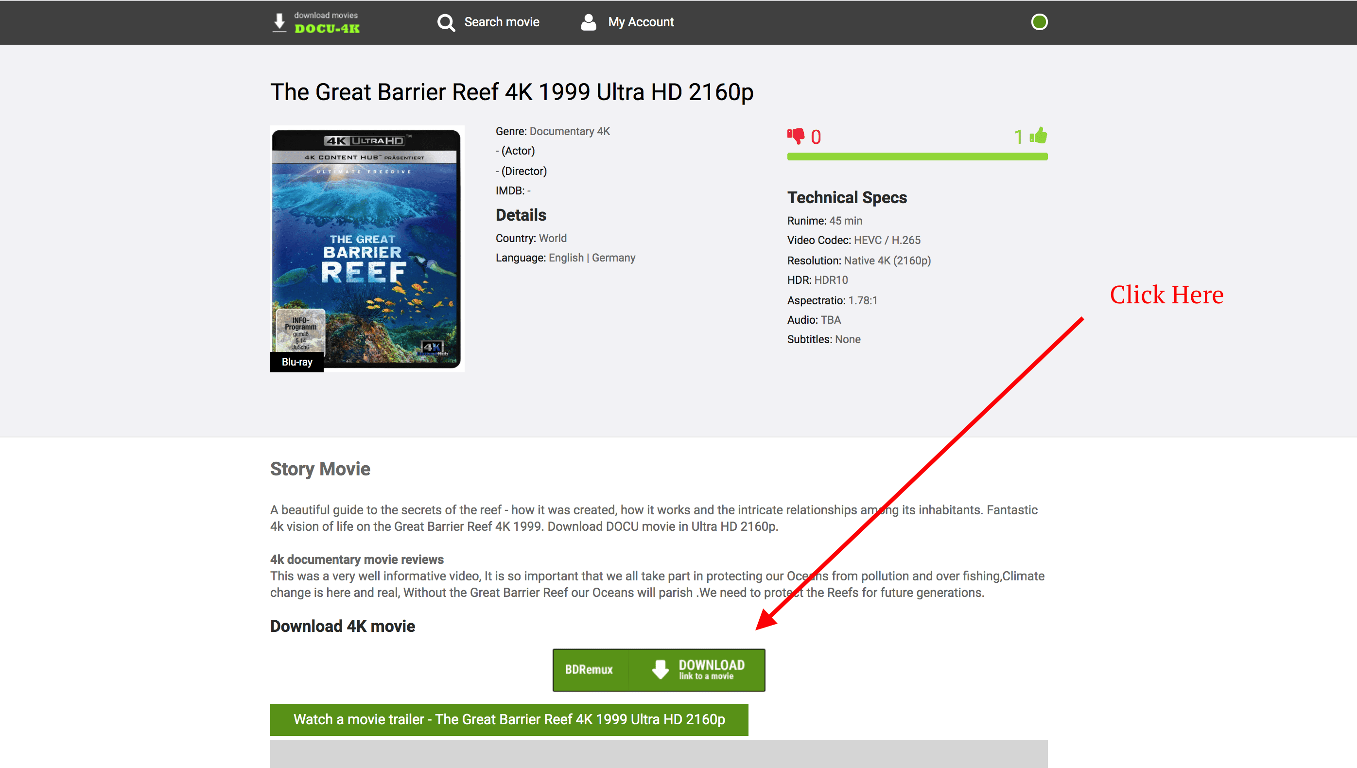
Task: Click the download arrow icon in button
Action: point(661,669)
